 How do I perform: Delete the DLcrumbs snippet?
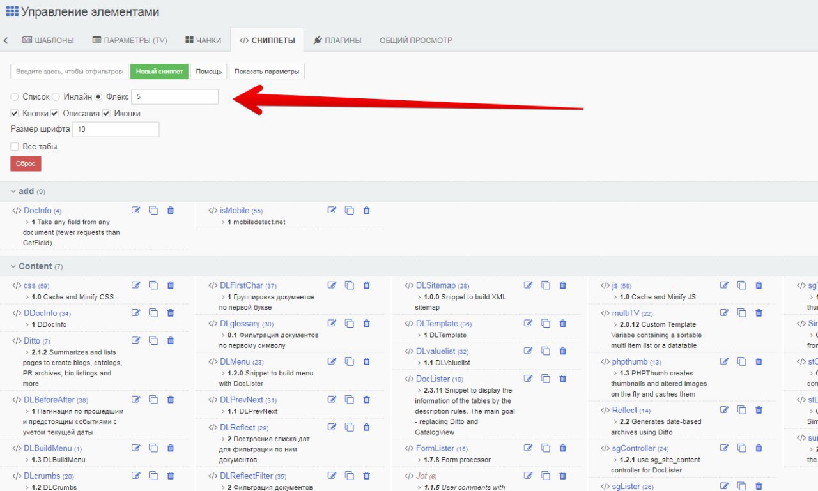click(x=171, y=476)
